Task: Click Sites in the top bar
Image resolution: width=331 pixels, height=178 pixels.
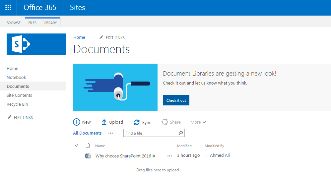Action: pos(78,8)
